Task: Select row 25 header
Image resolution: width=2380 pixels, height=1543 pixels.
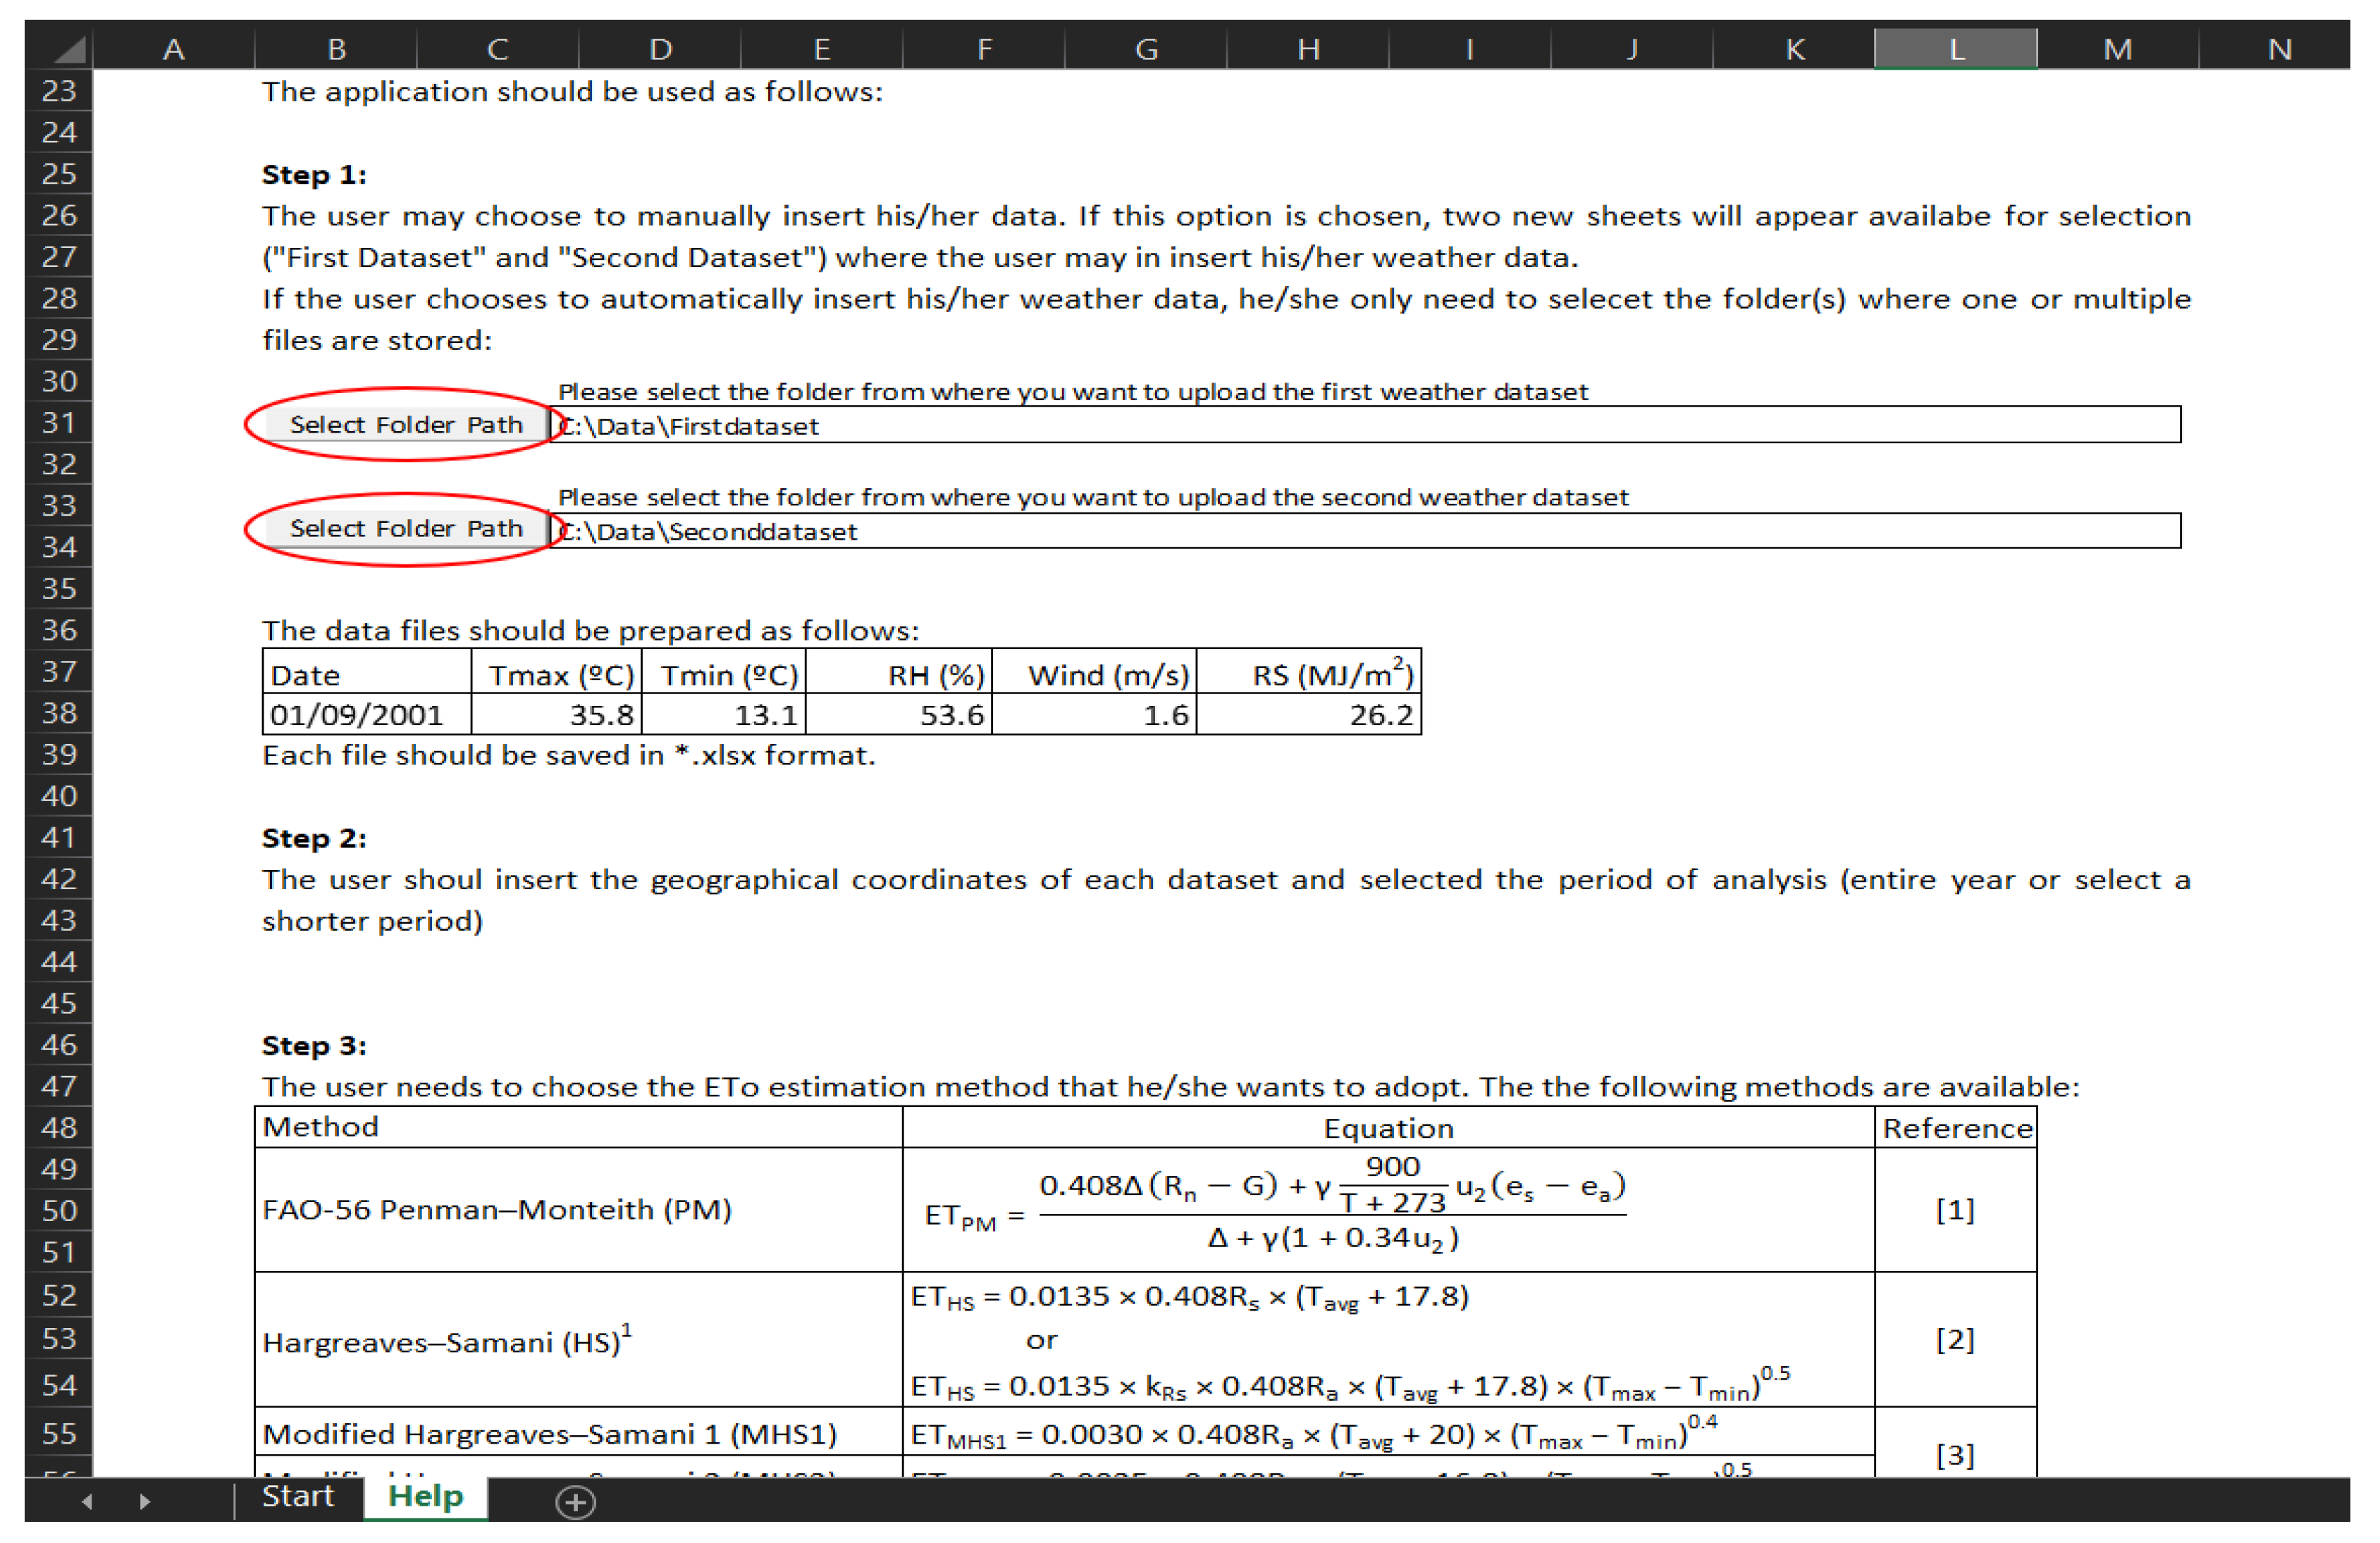Action: coord(59,174)
